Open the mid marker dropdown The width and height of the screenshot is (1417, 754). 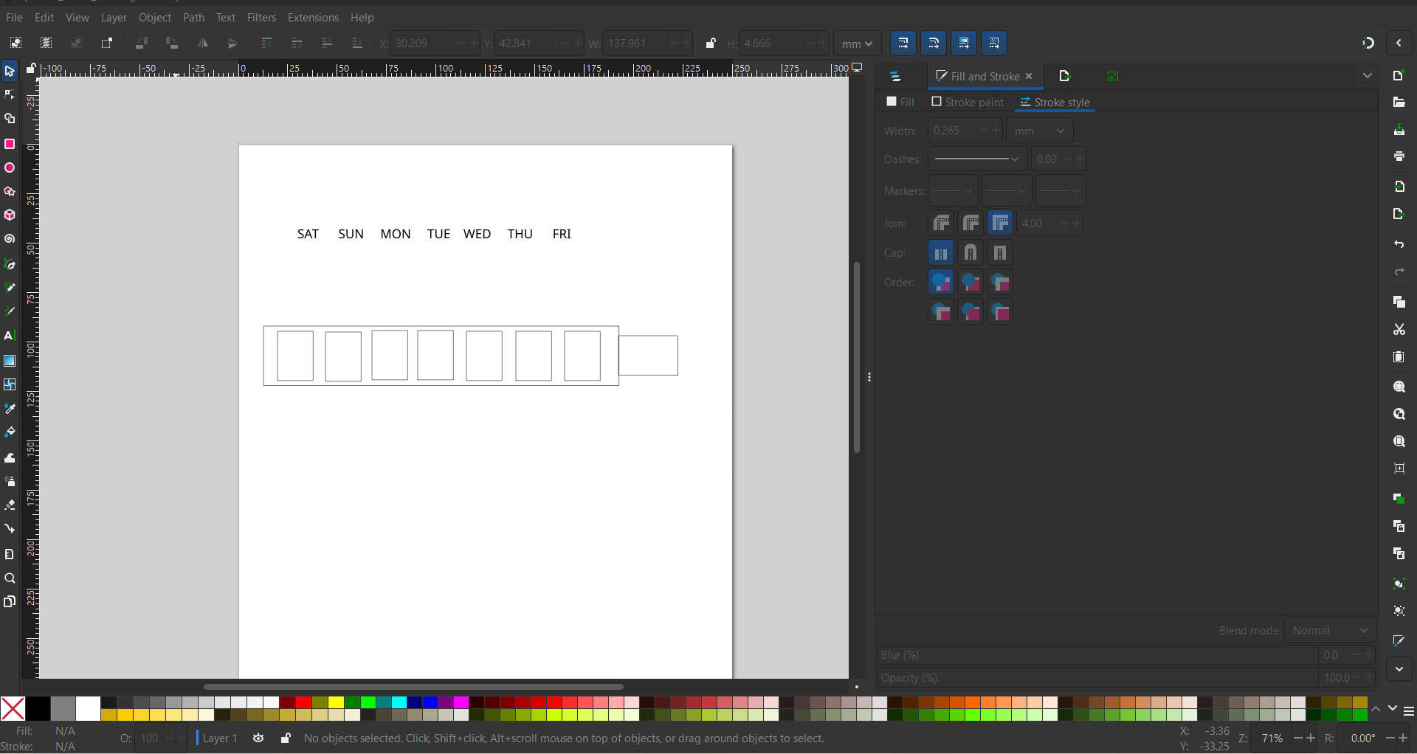click(x=1007, y=191)
